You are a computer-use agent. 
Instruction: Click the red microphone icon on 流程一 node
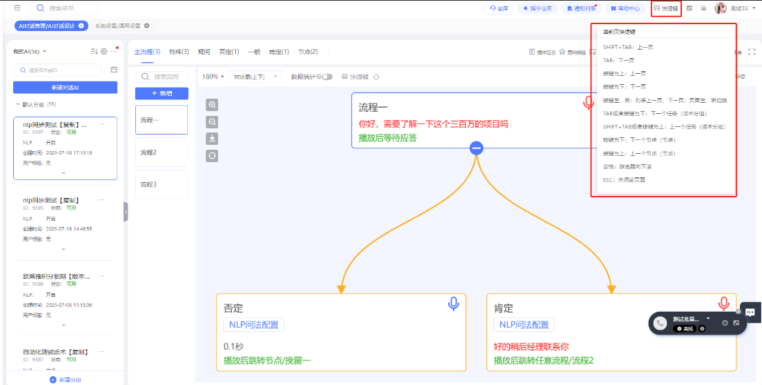tap(588, 103)
